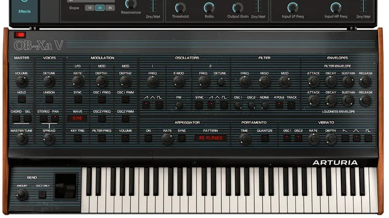Enable Volume modulation button
Viewport: 389px width, 218px height.
pyautogui.click(x=126, y=138)
